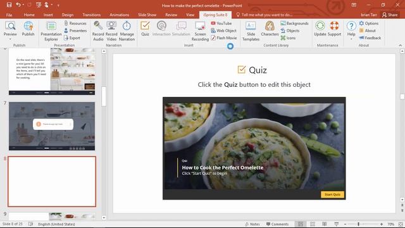Screen dimensions: 405x228
Task: Open the Icons library
Action: (x=288, y=38)
